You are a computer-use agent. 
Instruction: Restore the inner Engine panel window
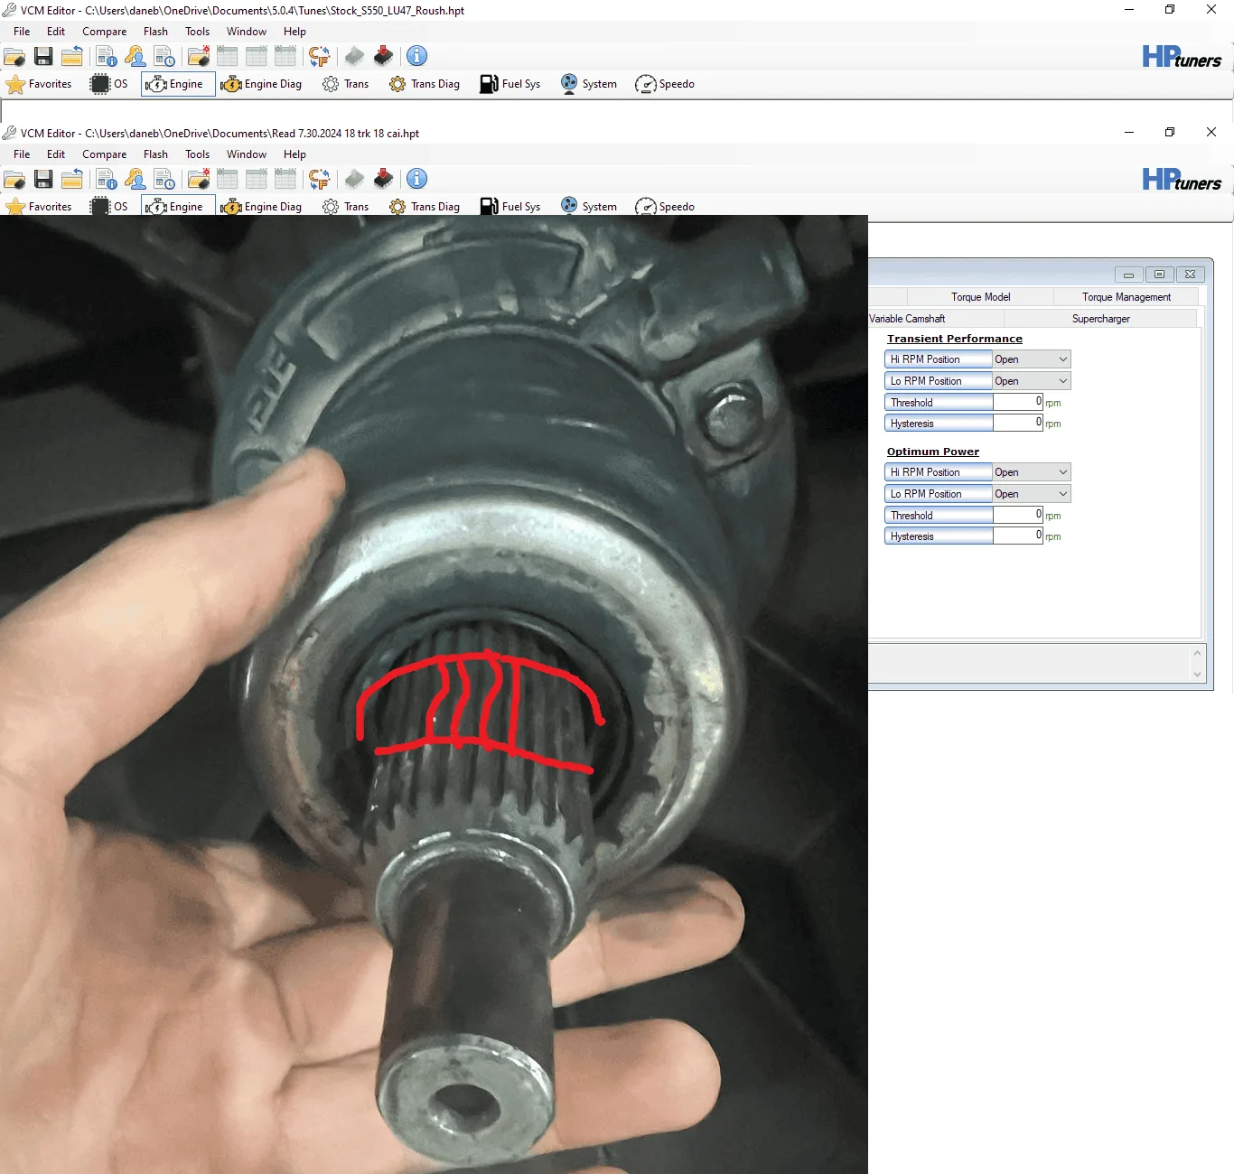1159,275
